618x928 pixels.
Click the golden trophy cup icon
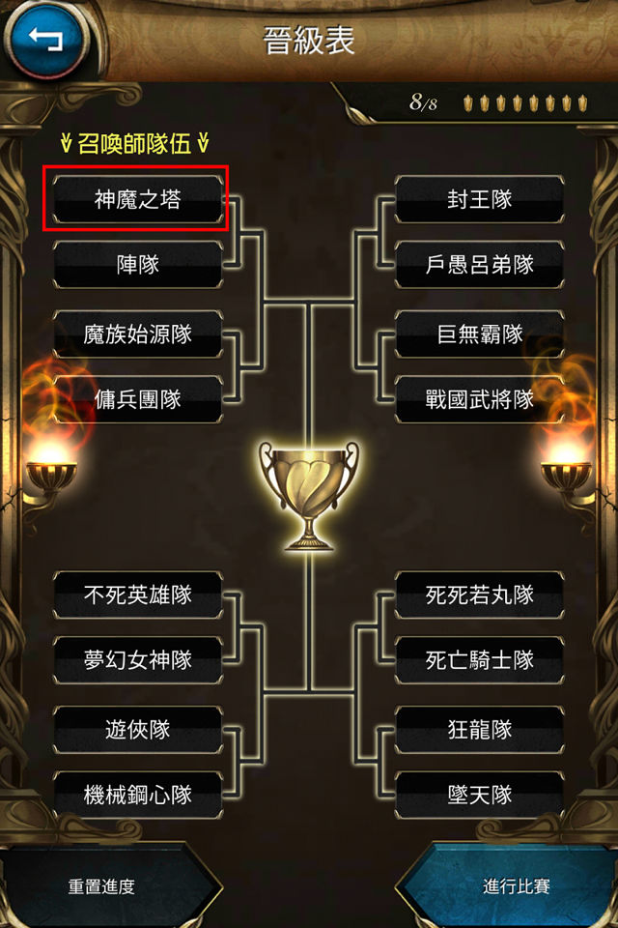(309, 495)
